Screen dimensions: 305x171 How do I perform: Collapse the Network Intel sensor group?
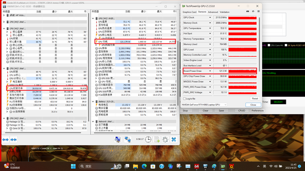coord(93,122)
